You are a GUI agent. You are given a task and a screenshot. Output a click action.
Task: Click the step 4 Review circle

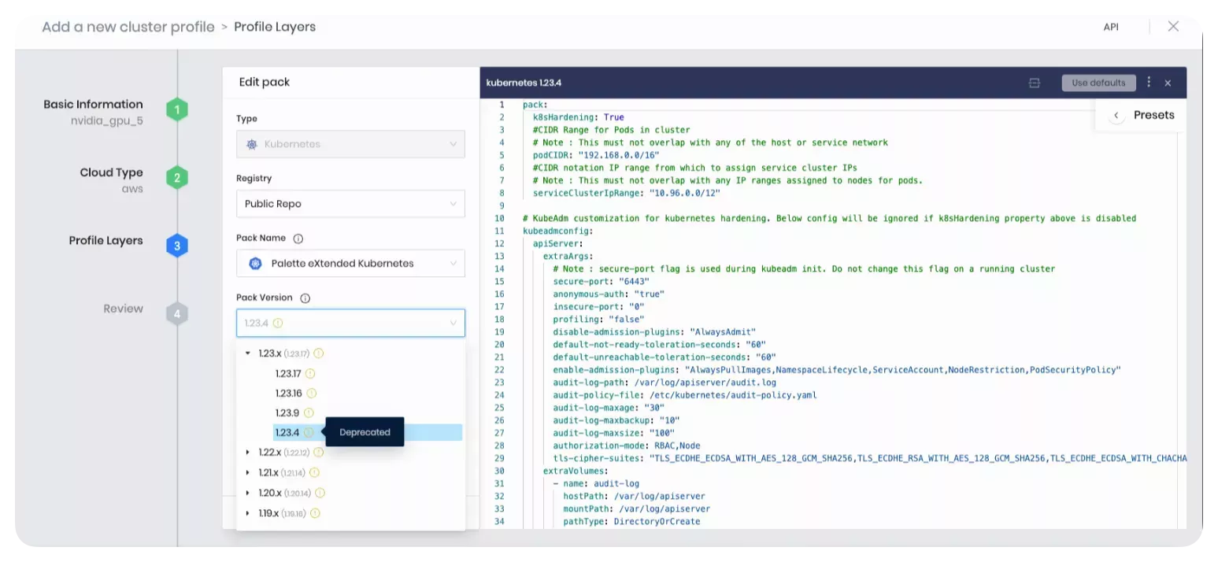coord(177,314)
